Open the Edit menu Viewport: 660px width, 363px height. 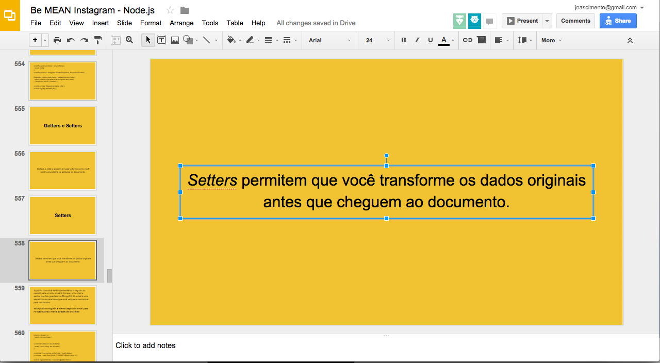click(x=55, y=23)
